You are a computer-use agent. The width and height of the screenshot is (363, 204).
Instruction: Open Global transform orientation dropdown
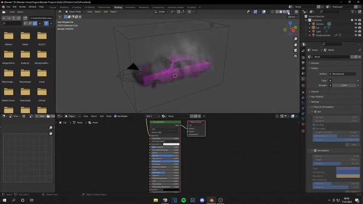(161, 12)
